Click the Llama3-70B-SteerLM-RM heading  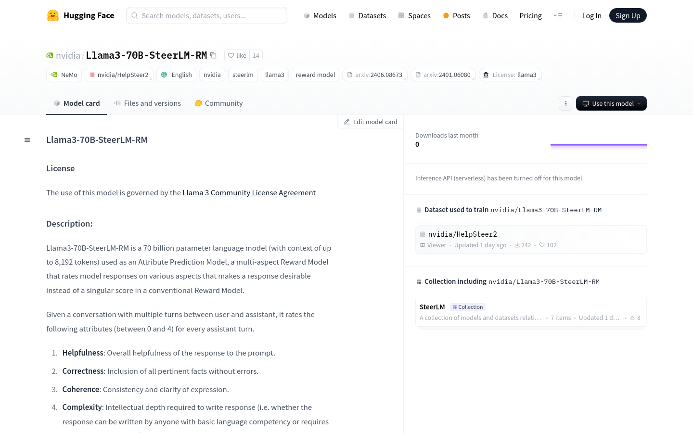[97, 140]
